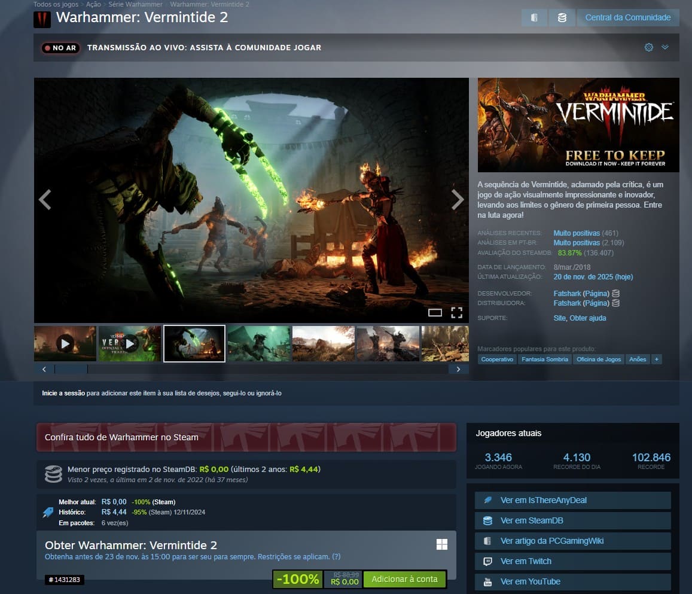Click the SteamDB icon beside Central da Comunidade
This screenshot has width=692, height=594.
pyautogui.click(x=562, y=18)
